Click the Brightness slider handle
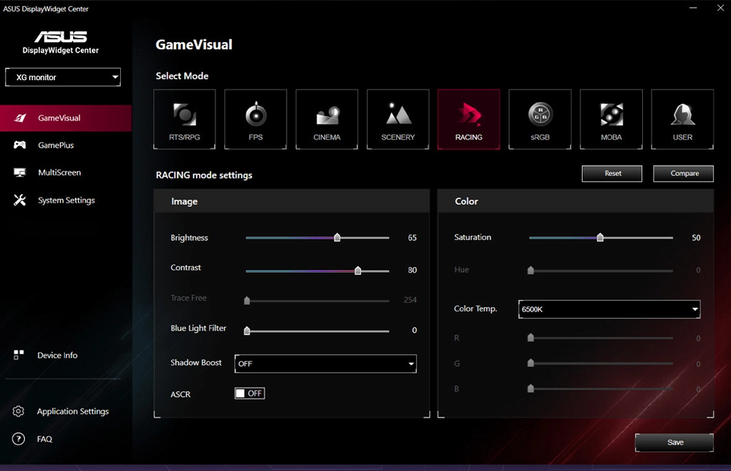The height and width of the screenshot is (471, 731). [x=337, y=238]
